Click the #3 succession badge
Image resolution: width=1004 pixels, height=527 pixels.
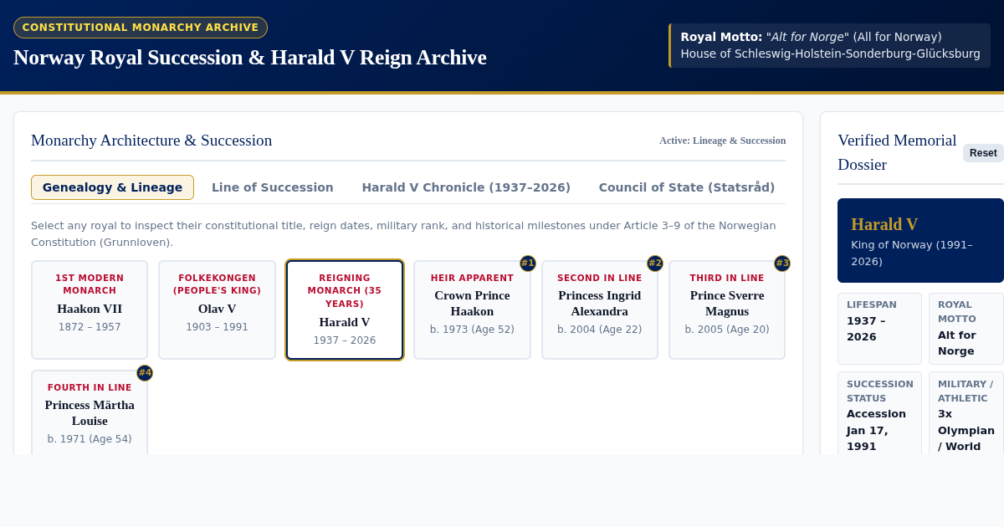pyautogui.click(x=782, y=263)
